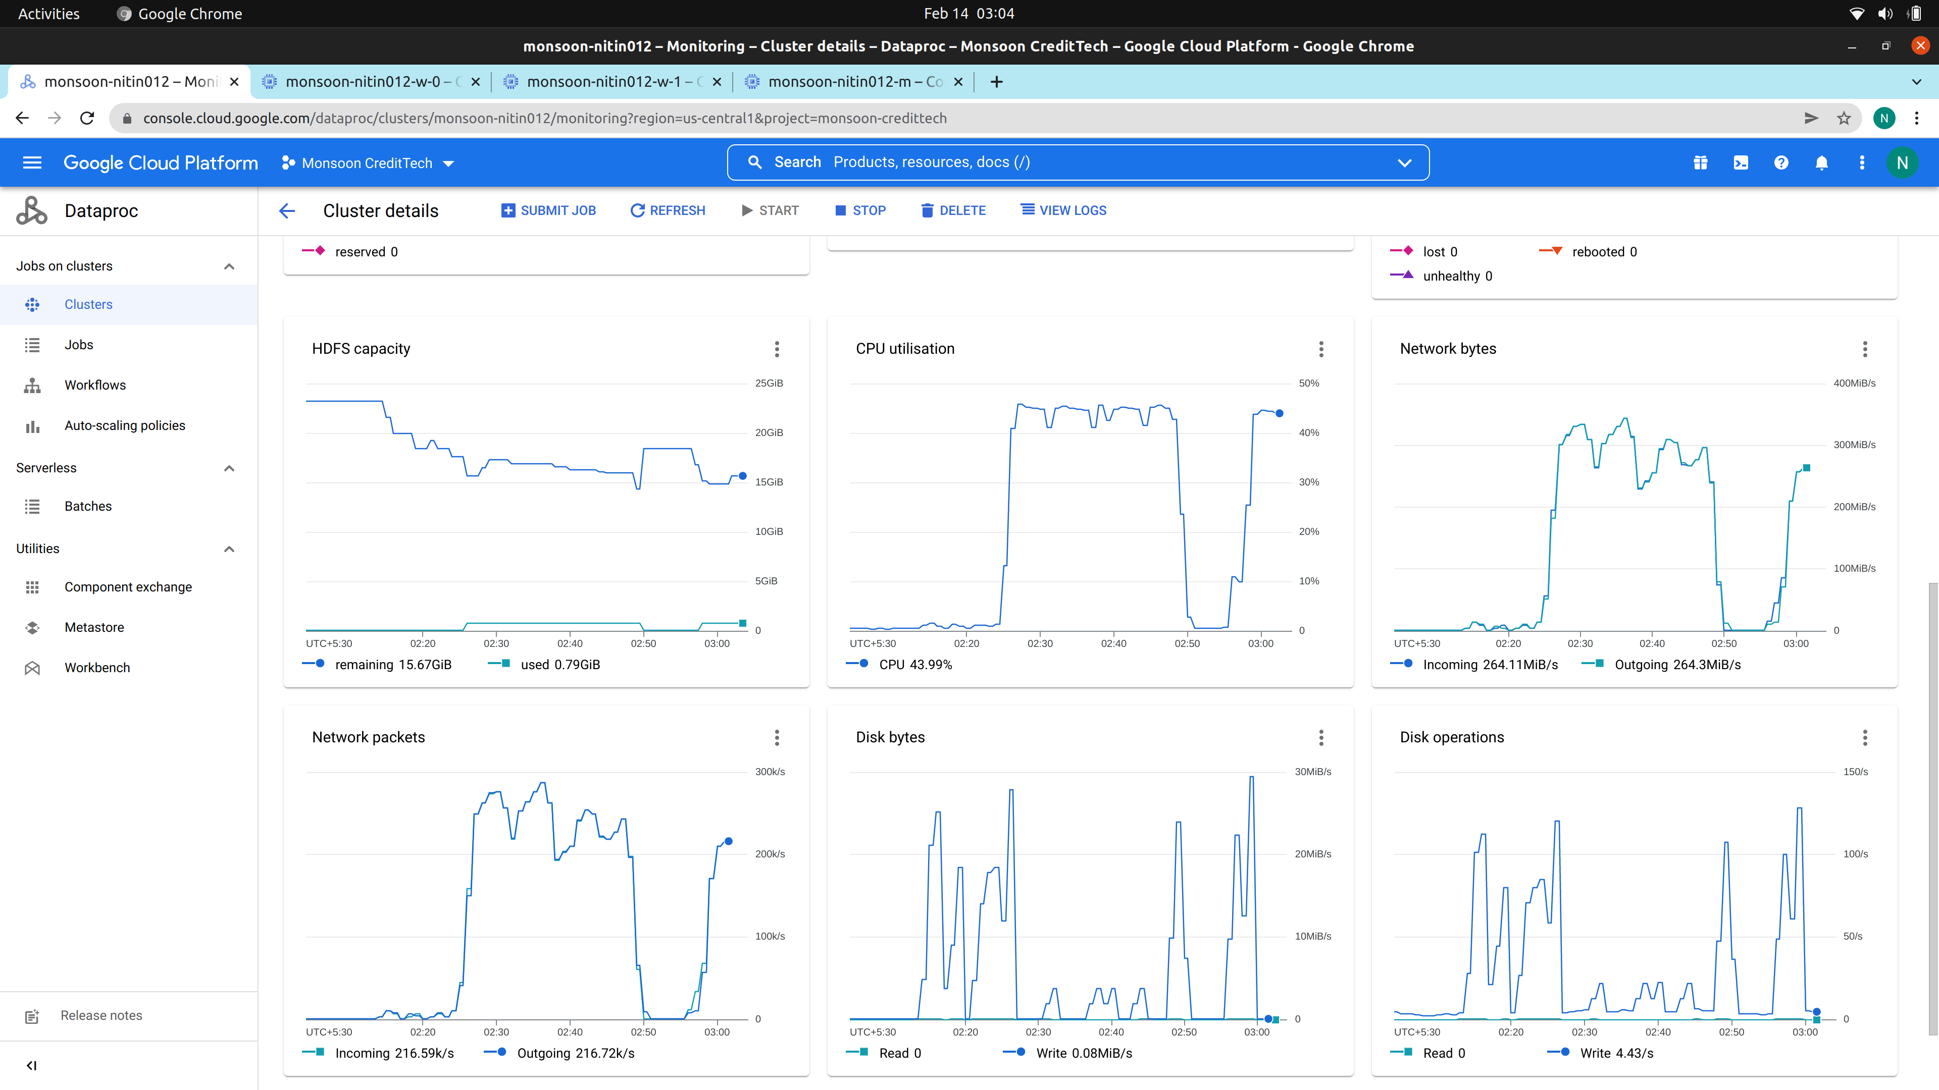Toggle Write 0.08MiB/s legend series
The width and height of the screenshot is (1939, 1090).
pyautogui.click(x=1068, y=1054)
